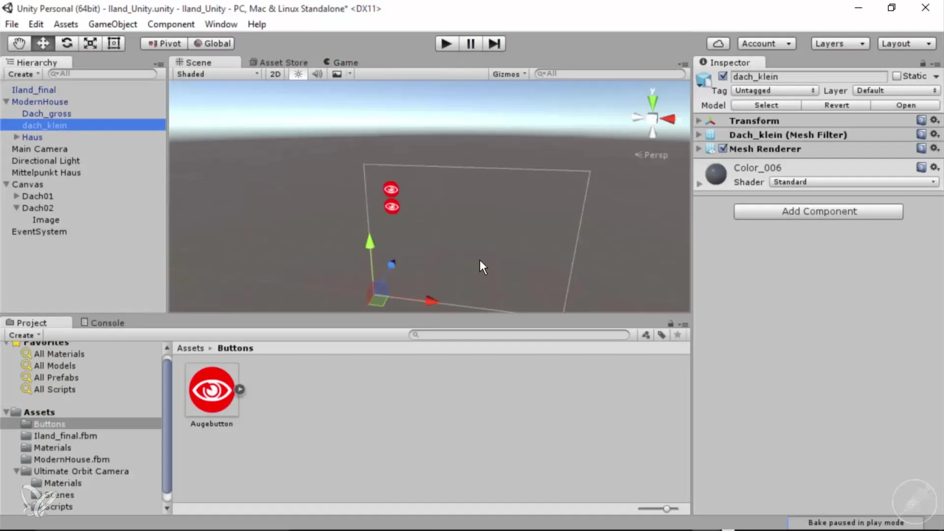Click play arrow on Augebutton asset
Image resolution: width=944 pixels, height=531 pixels.
(x=239, y=389)
